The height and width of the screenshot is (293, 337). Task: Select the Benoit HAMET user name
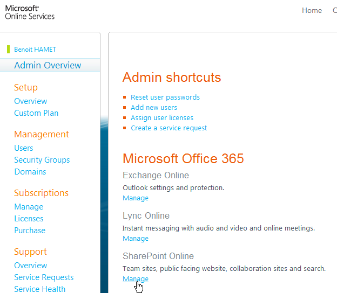(35, 50)
